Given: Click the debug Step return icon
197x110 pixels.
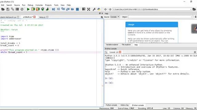Looking at the screenshot, I should click(x=68, y=9).
